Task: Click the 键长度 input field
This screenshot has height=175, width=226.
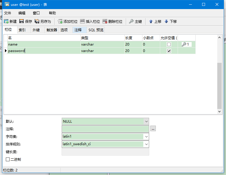Action: pos(105,152)
